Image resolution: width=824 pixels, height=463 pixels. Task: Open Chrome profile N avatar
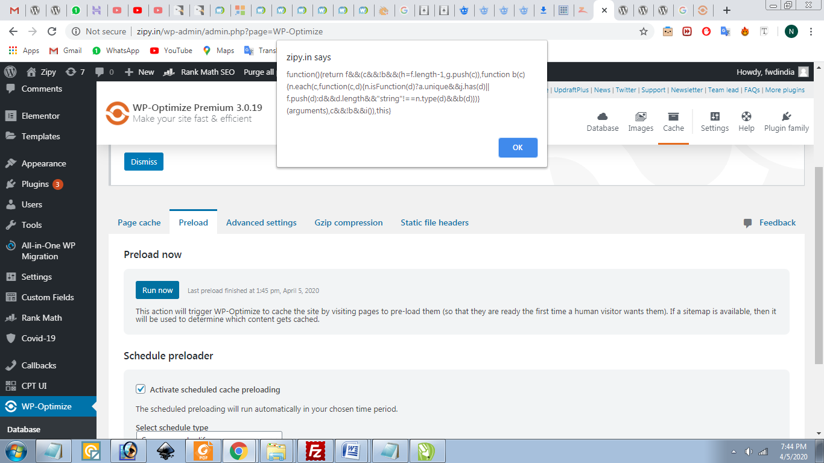(791, 31)
